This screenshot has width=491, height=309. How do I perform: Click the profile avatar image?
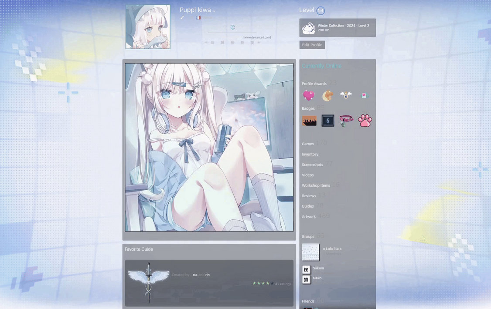pyautogui.click(x=148, y=27)
